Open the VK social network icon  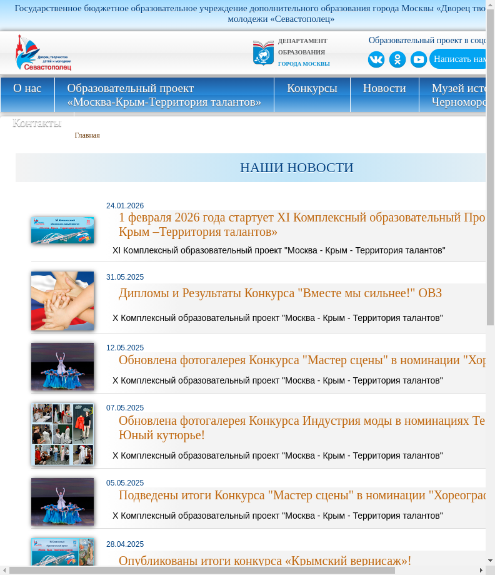tap(376, 59)
